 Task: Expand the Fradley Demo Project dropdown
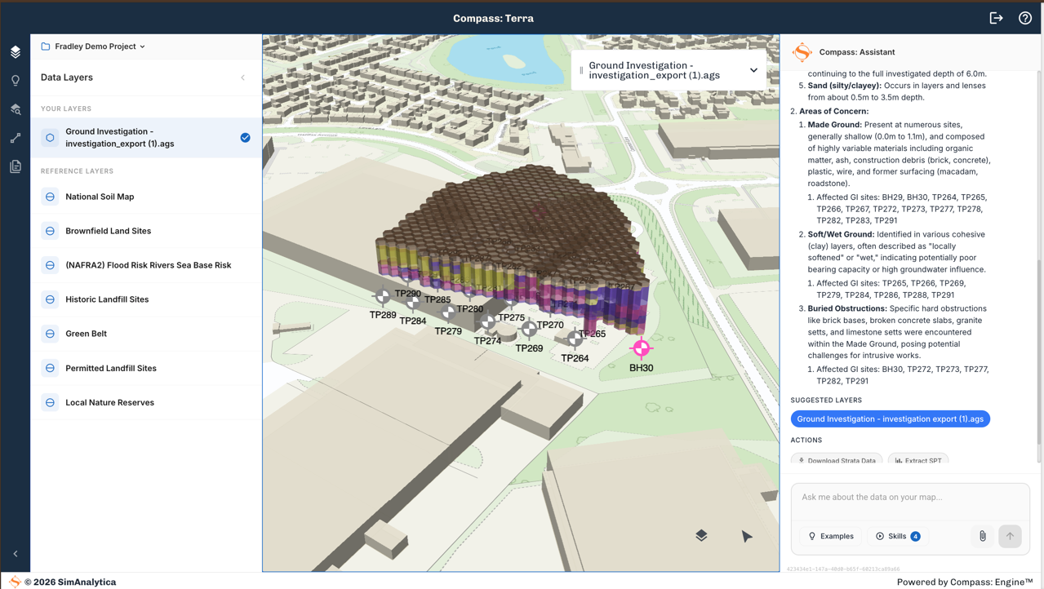[93, 46]
